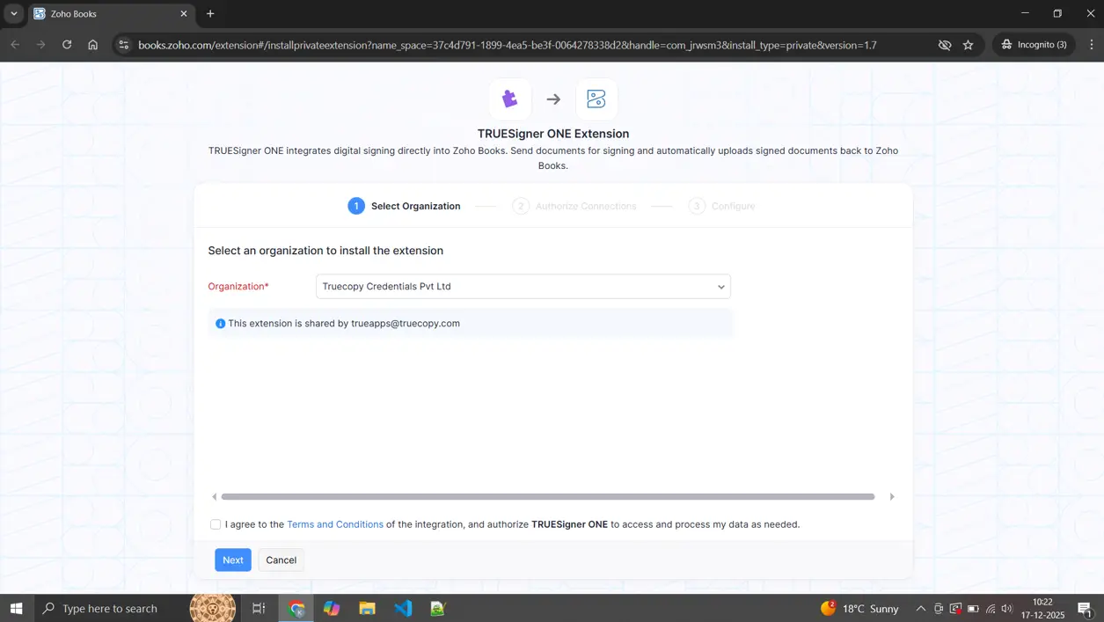The height and width of the screenshot is (622, 1104).
Task: Open the Chrome three-dot menu
Action: click(x=1092, y=45)
